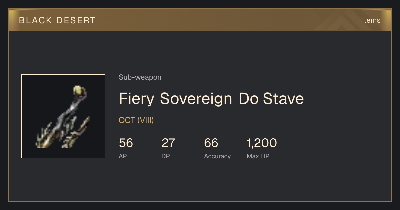Screen dimensions: 400x210
Task: Select the Do Stave item icon
Action: tap(63, 116)
